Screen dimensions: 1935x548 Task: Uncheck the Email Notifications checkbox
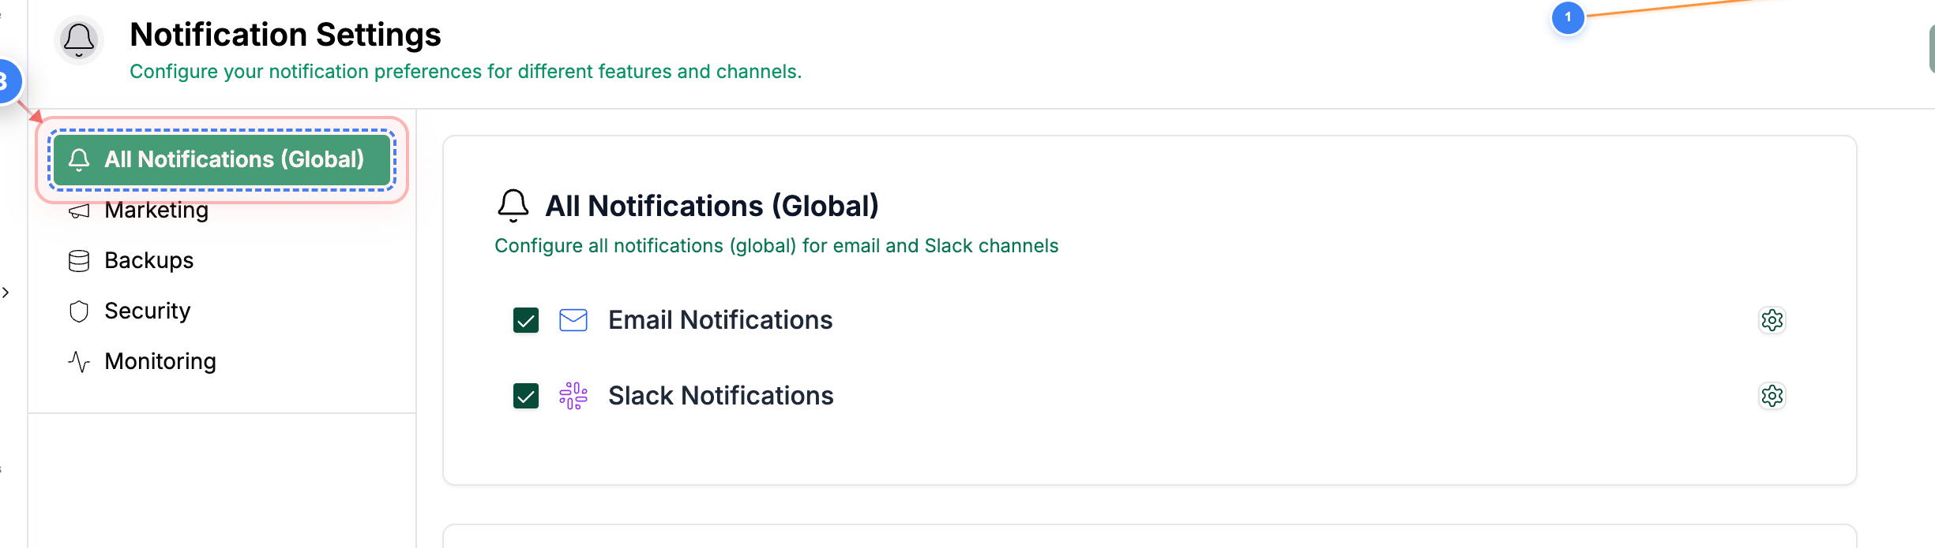click(x=526, y=320)
